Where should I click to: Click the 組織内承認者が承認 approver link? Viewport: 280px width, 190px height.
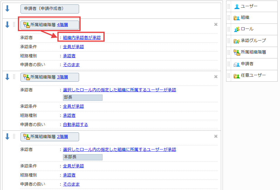pyautogui.click(x=82, y=38)
